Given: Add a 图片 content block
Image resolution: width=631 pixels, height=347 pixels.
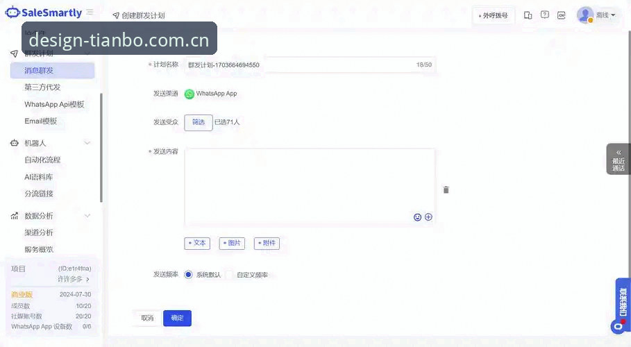Looking at the screenshot, I should (232, 243).
